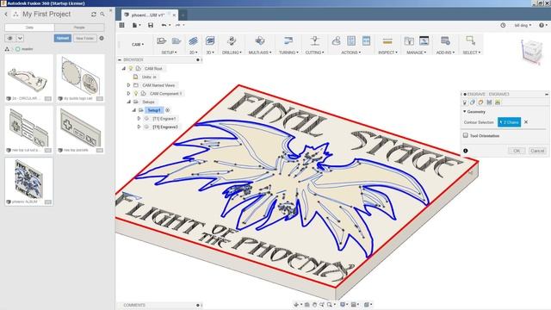Click the back arrow beside My First Project
This screenshot has height=310, width=551.
tap(6, 14)
